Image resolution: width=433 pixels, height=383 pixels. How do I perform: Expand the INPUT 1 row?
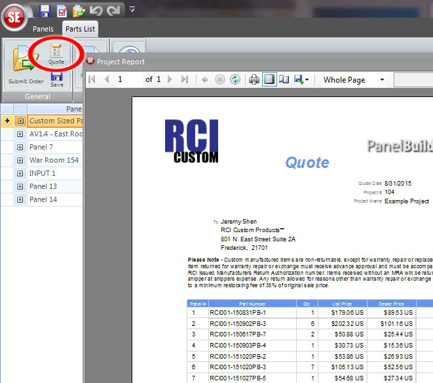pos(20,173)
